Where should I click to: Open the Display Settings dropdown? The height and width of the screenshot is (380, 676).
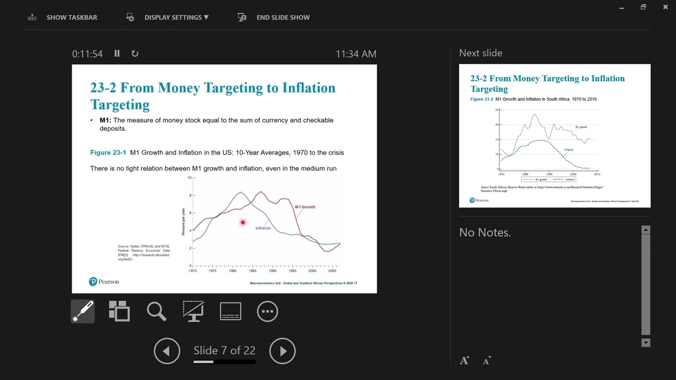(167, 17)
